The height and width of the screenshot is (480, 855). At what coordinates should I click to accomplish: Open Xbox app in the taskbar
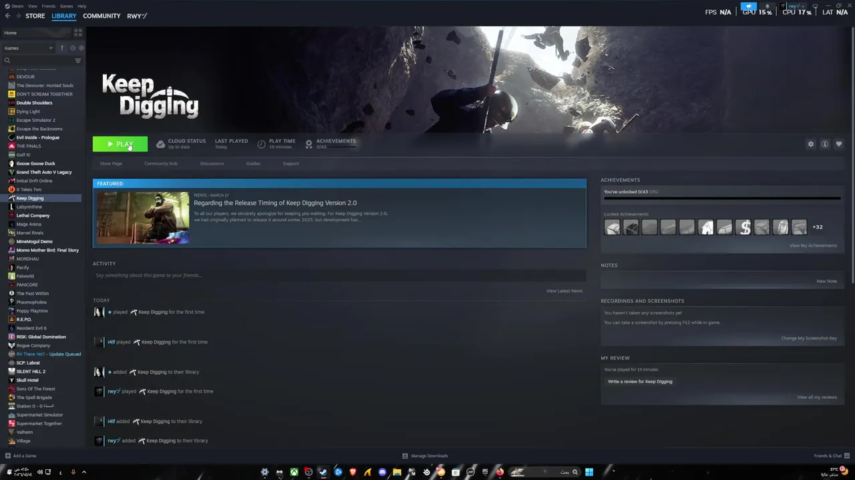point(294,472)
